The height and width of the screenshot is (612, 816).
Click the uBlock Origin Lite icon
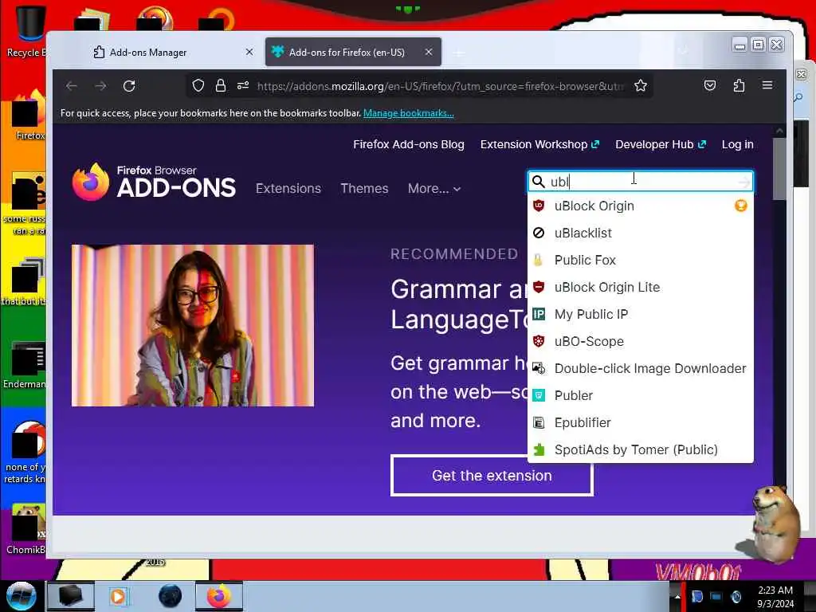point(539,287)
